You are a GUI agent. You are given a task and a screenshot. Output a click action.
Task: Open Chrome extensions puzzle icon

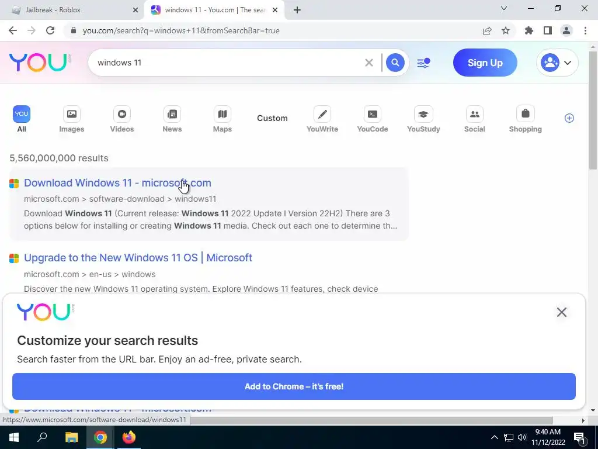(529, 30)
